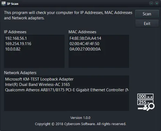Click the Scan button
The height and width of the screenshot is (131, 161).
147,14
